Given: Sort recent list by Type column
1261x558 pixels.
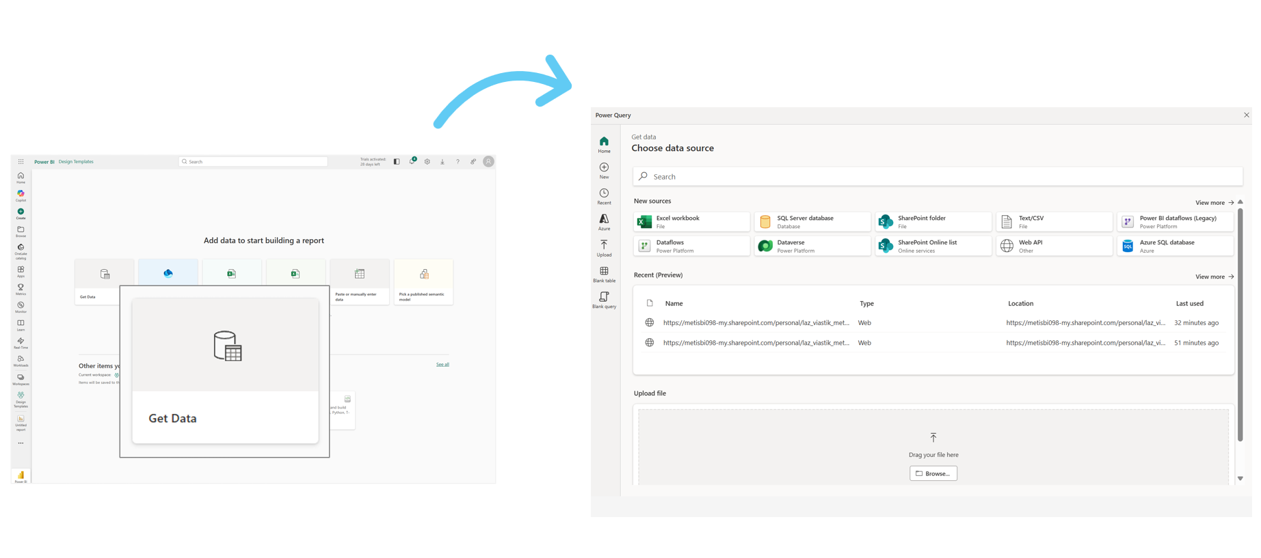Looking at the screenshot, I should point(866,303).
